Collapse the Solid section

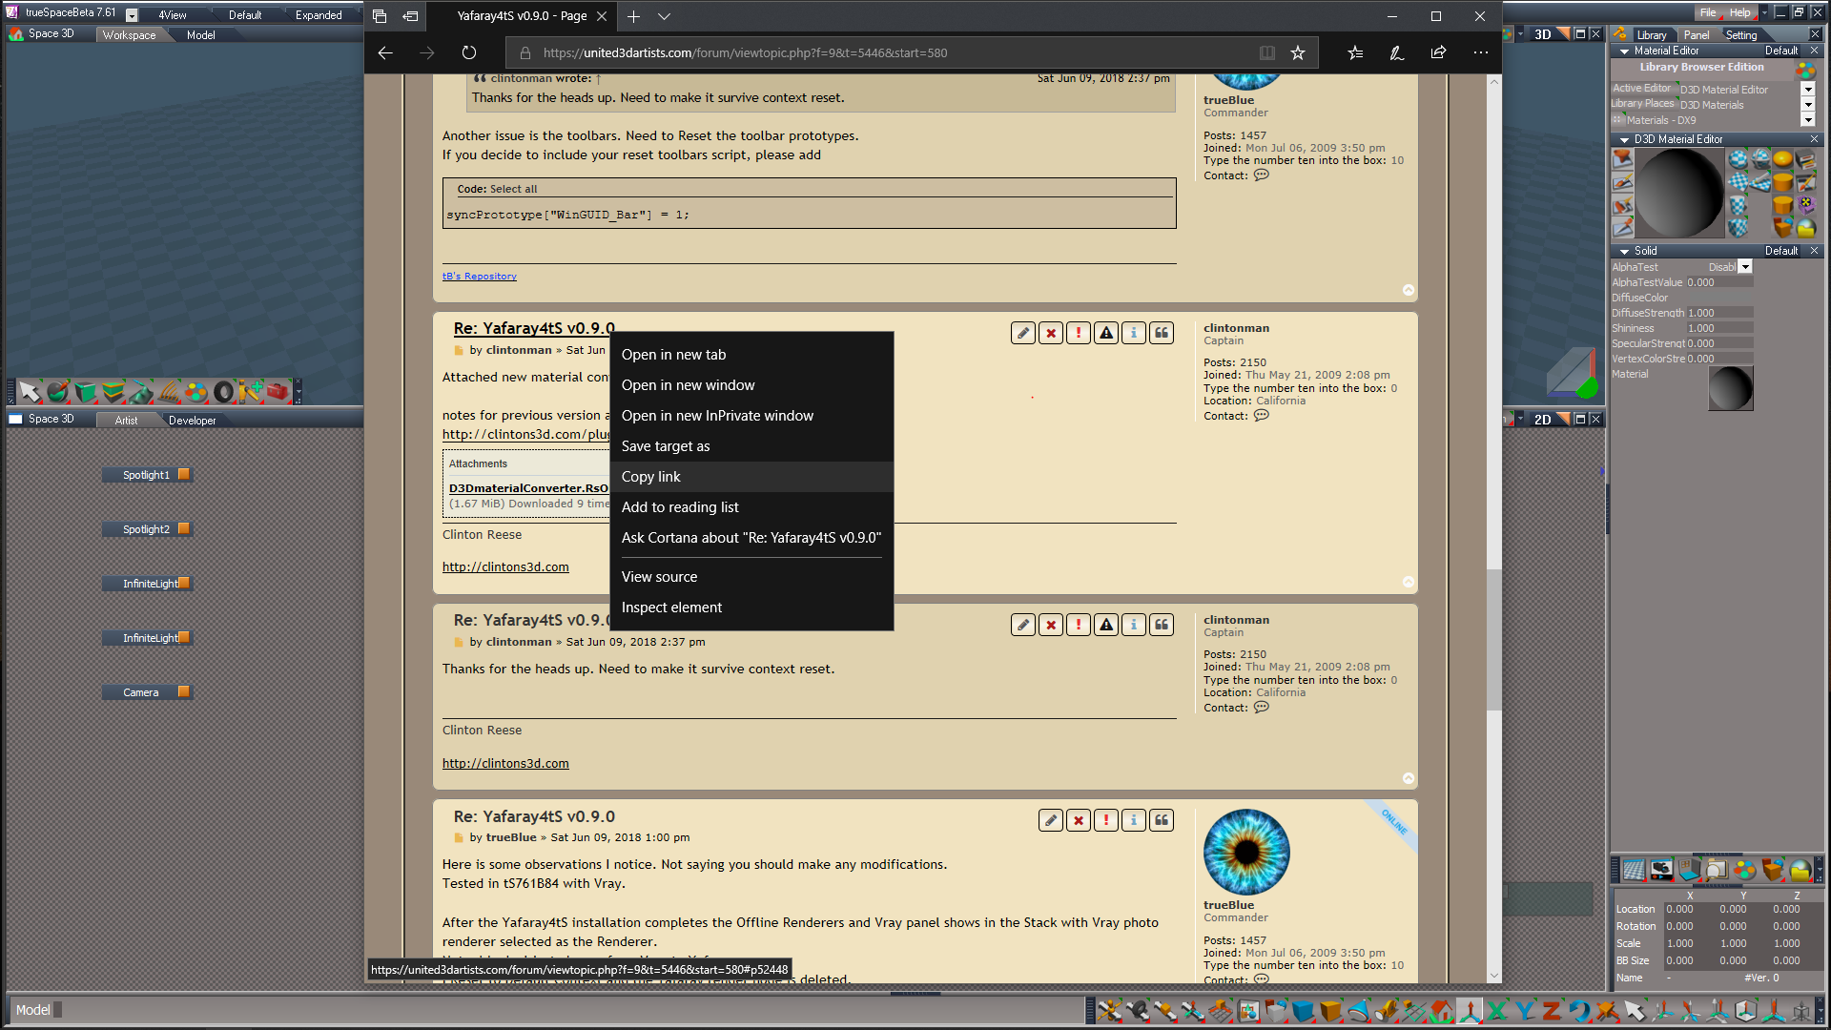coord(1624,252)
